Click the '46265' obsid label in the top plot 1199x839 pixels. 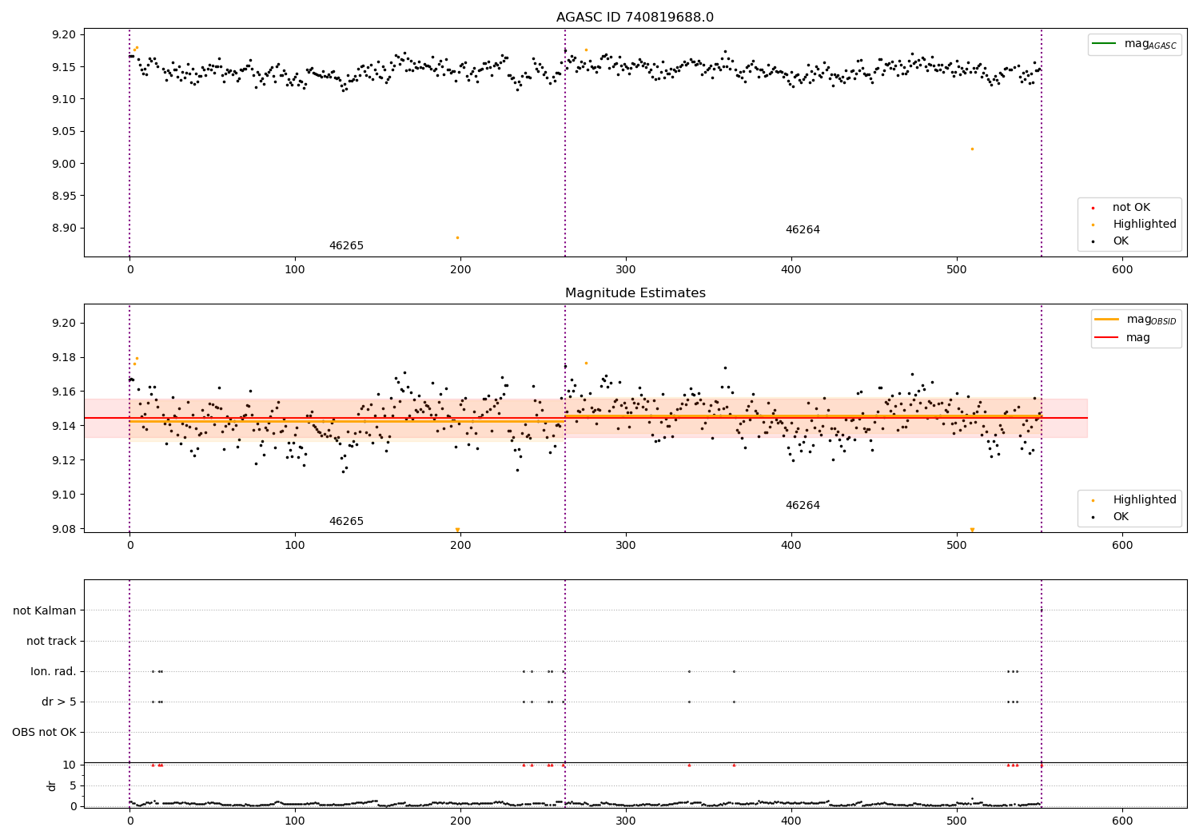(346, 246)
